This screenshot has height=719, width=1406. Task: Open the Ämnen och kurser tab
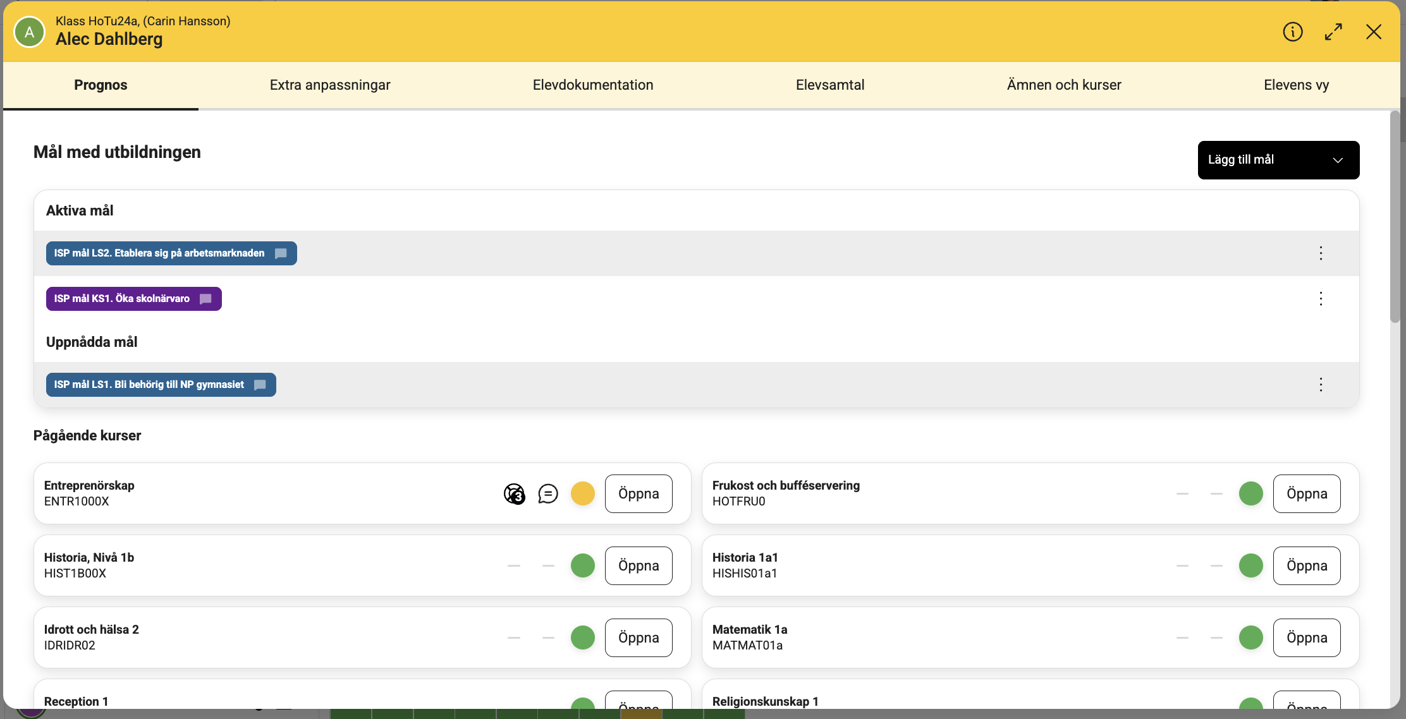pyautogui.click(x=1063, y=85)
